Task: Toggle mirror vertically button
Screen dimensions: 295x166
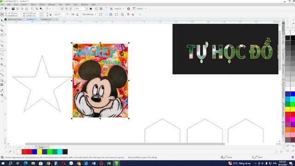Action: pos(77,14)
